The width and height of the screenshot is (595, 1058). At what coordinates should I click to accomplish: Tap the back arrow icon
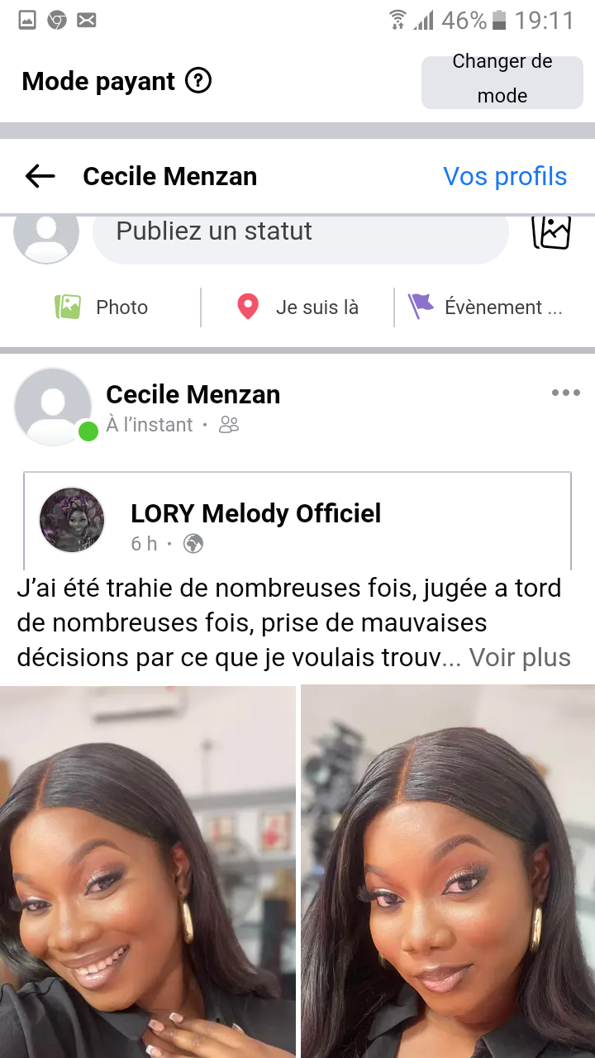pyautogui.click(x=40, y=176)
